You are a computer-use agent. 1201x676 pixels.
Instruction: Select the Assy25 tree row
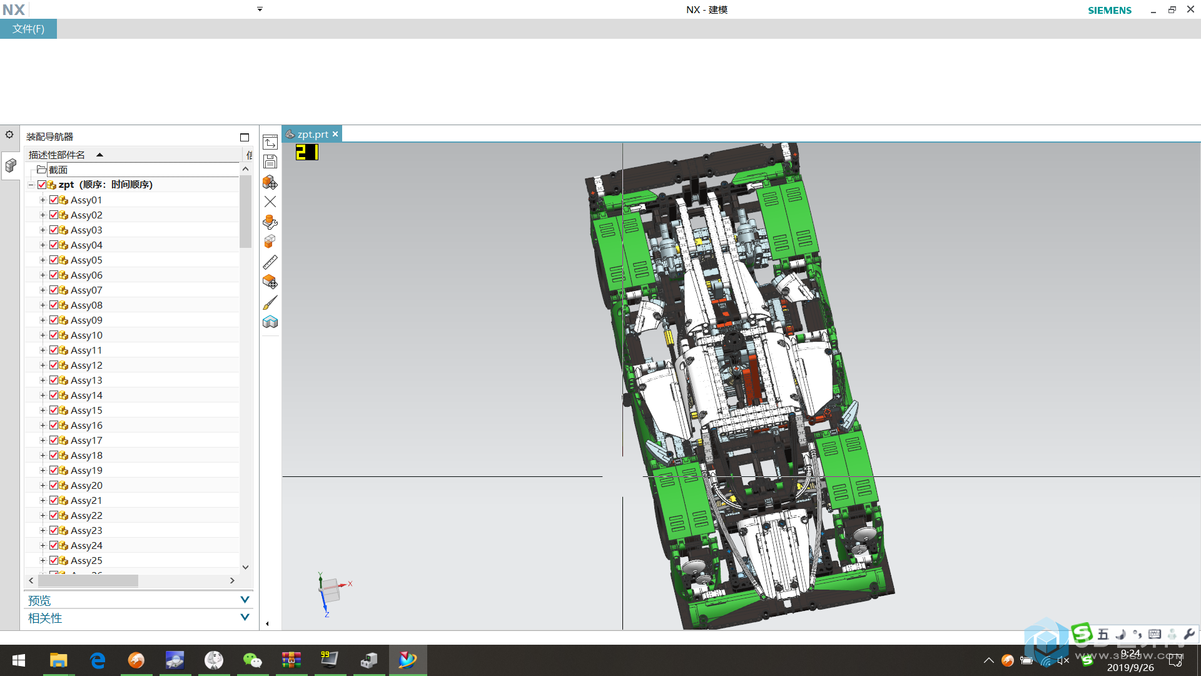(131, 560)
